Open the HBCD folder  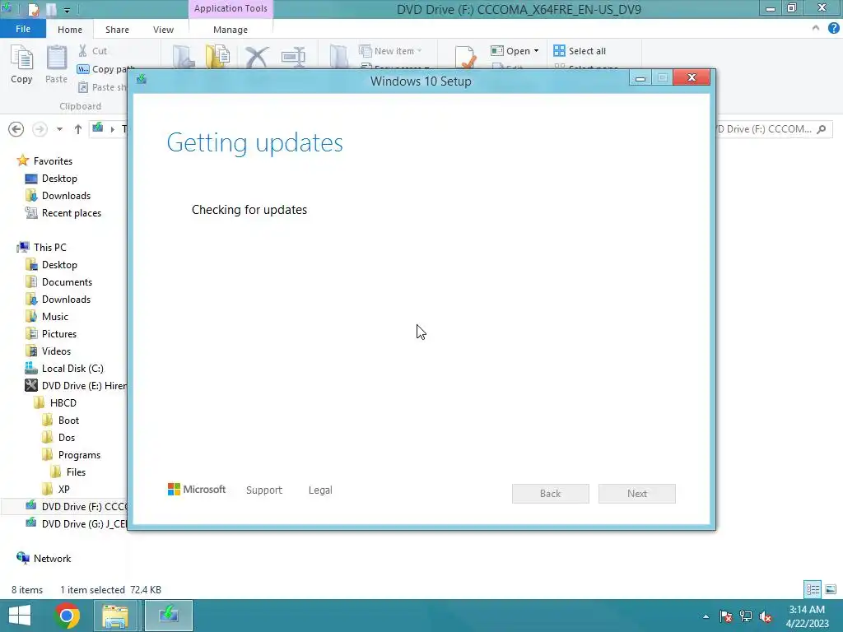click(63, 403)
